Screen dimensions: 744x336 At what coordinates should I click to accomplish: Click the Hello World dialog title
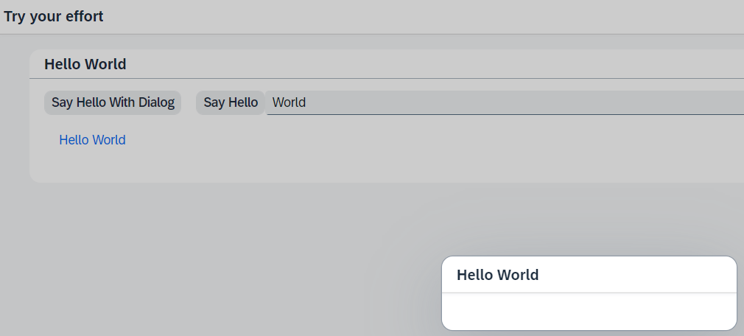coord(497,275)
